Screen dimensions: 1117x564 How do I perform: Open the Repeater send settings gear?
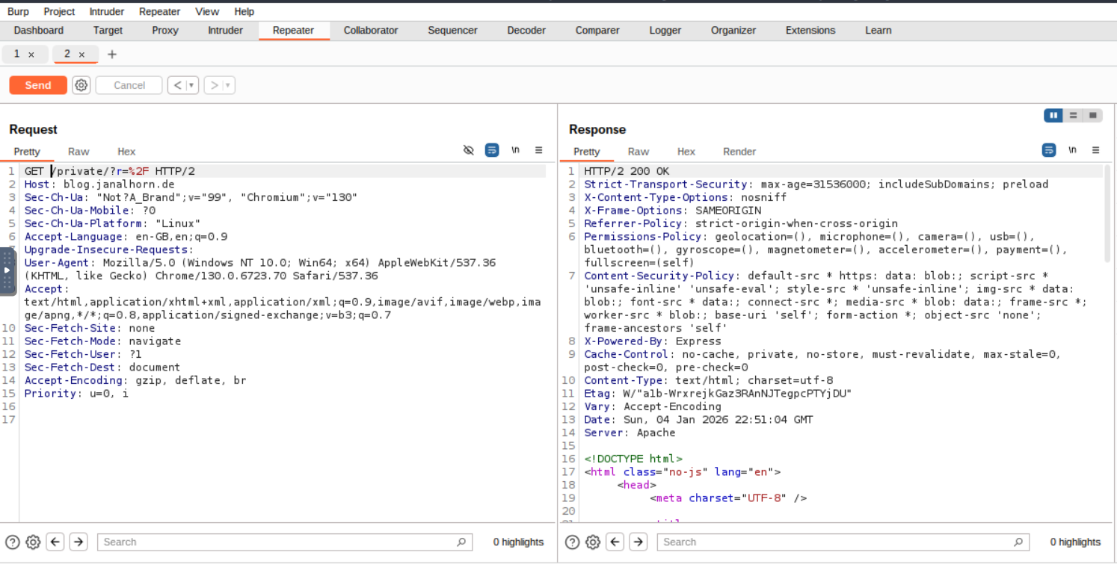click(81, 85)
